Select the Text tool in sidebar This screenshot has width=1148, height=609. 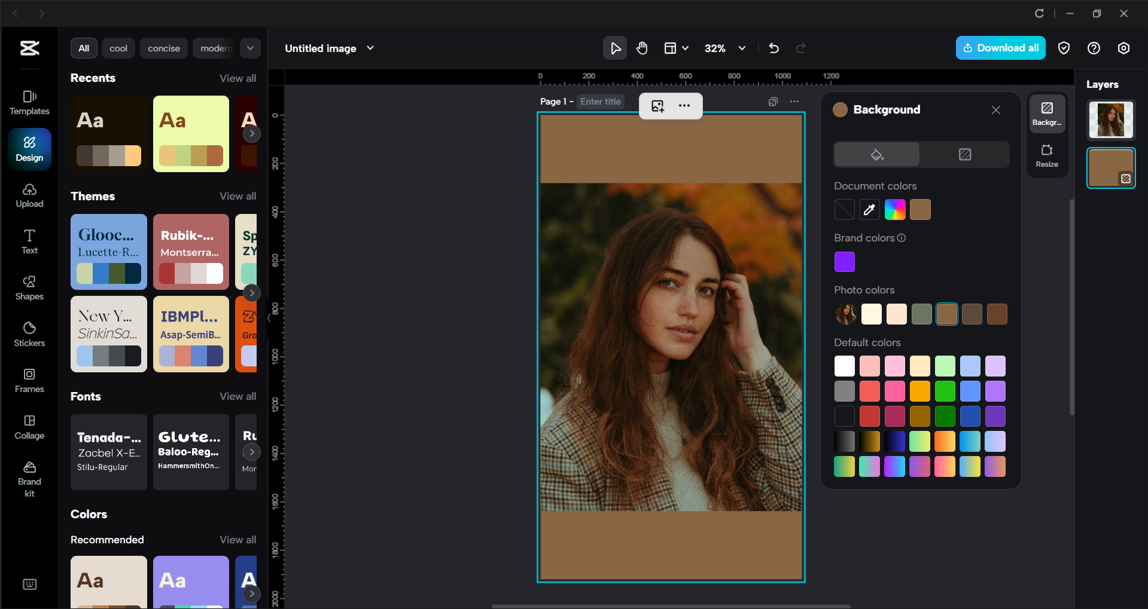29,241
